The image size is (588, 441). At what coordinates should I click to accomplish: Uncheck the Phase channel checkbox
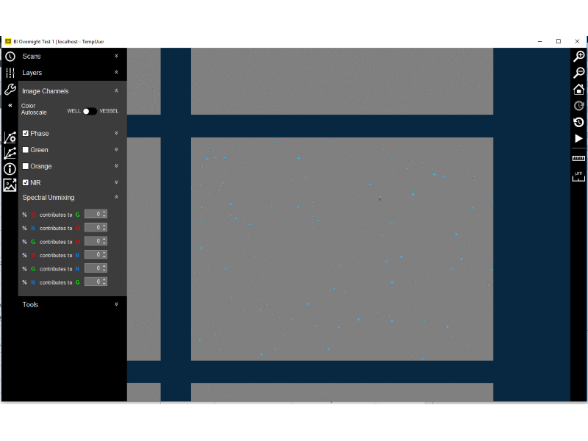tap(26, 133)
